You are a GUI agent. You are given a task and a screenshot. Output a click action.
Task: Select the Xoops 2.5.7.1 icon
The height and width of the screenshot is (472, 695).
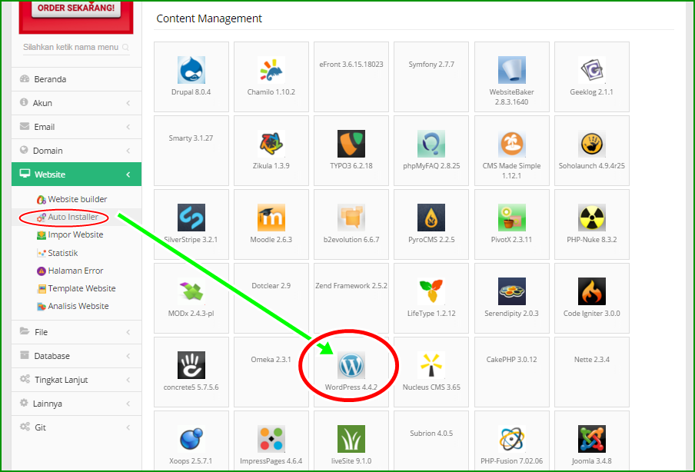tap(191, 439)
